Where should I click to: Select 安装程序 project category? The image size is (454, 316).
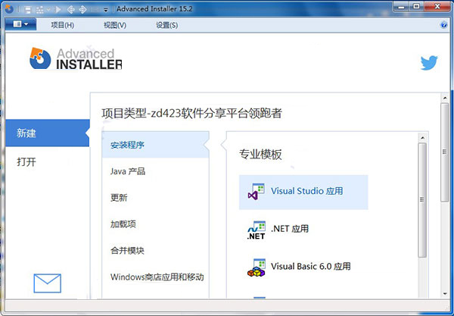click(x=155, y=145)
